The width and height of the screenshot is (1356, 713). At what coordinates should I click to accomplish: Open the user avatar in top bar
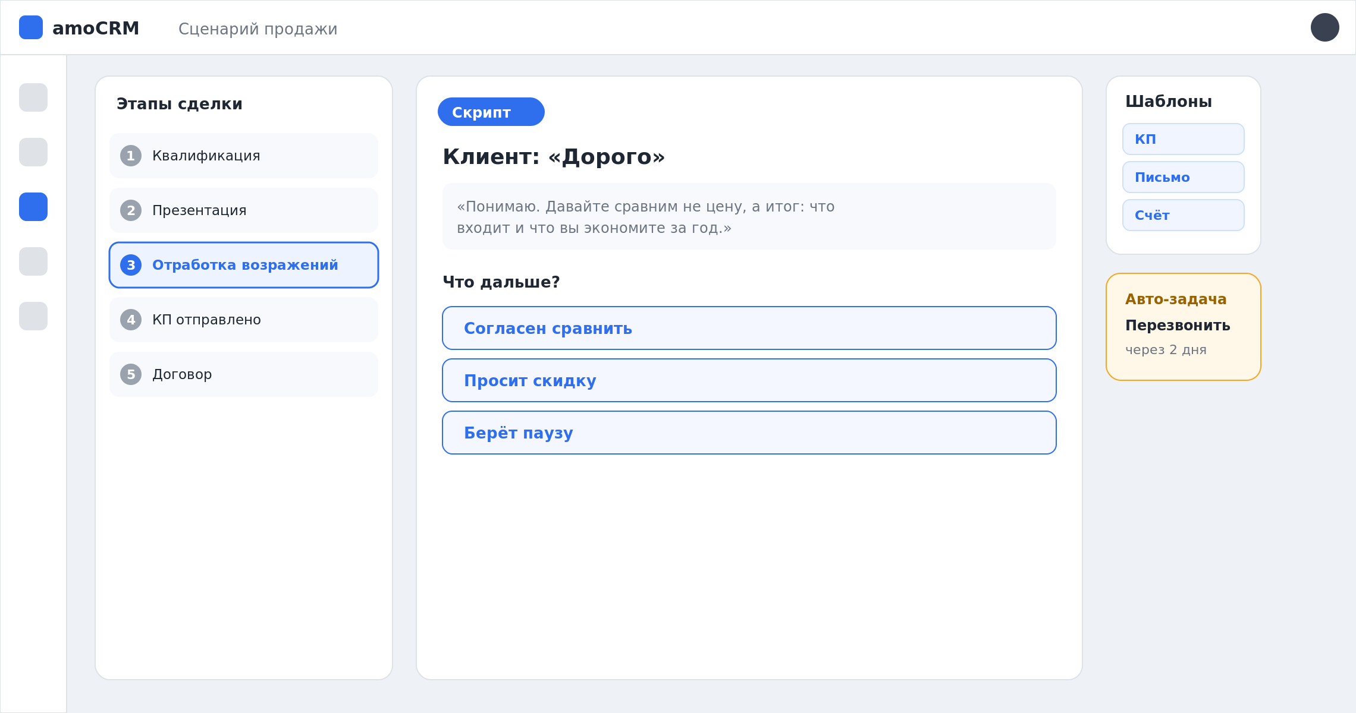tap(1325, 27)
